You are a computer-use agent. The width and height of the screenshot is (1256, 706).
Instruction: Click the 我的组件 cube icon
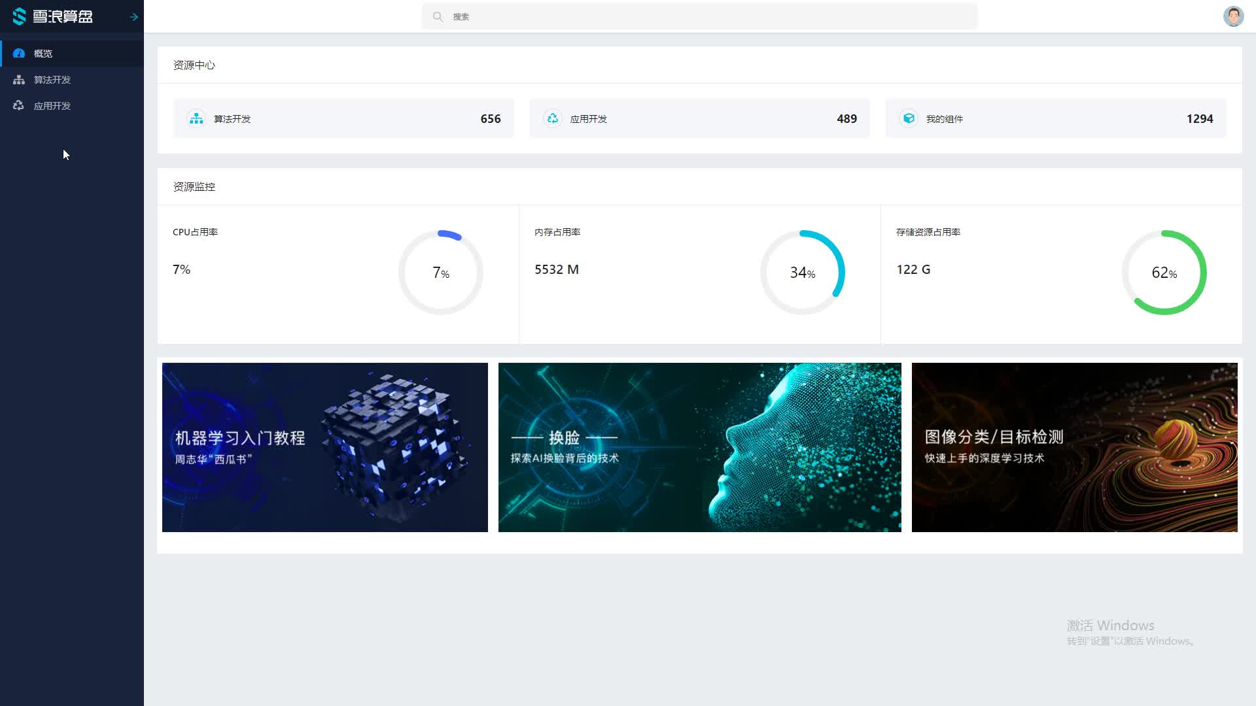(909, 118)
